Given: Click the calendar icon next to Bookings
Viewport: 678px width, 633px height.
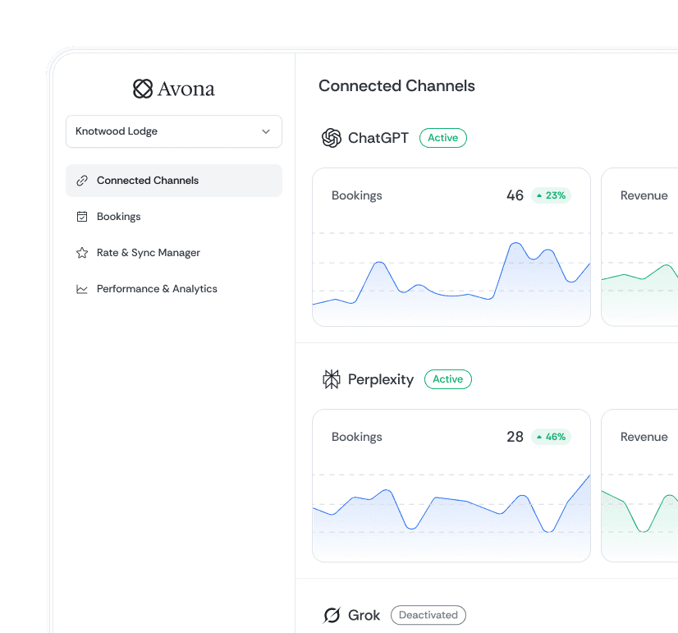Looking at the screenshot, I should pos(82,217).
